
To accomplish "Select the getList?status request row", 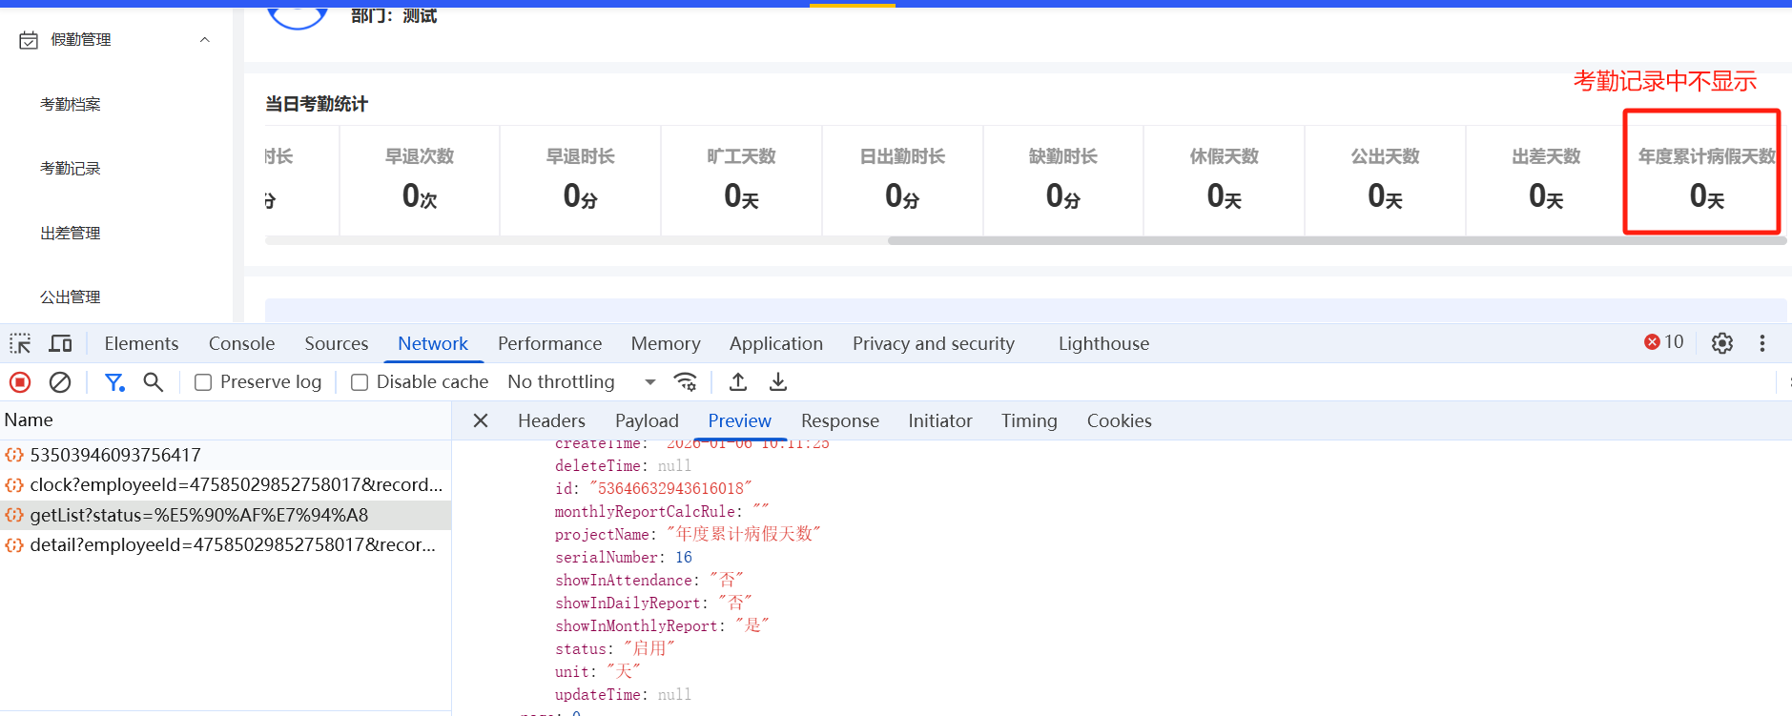I will (198, 515).
